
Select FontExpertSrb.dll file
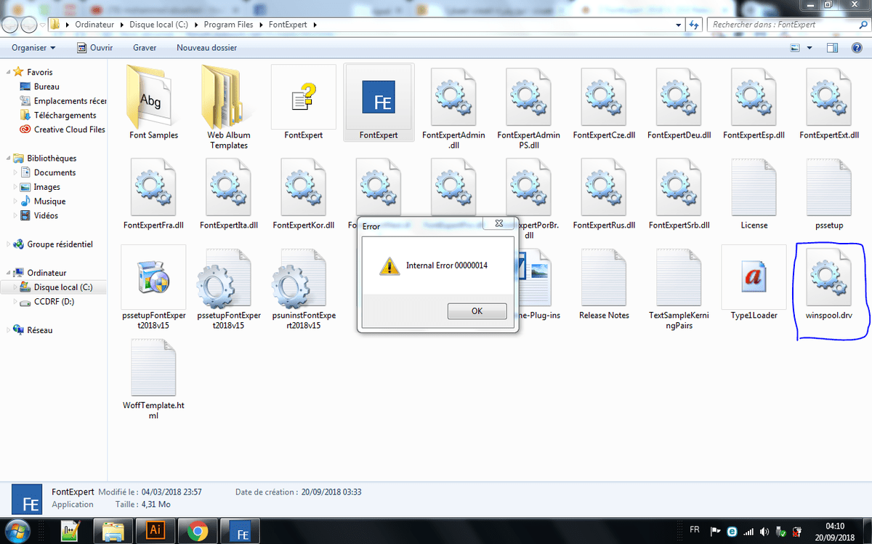(x=679, y=192)
